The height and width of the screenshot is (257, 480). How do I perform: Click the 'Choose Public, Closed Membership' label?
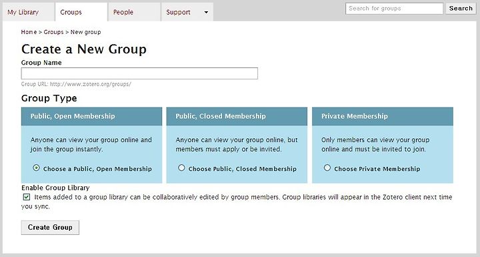click(x=243, y=169)
